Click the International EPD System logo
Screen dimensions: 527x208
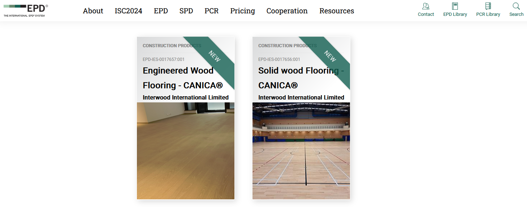(x=26, y=10)
